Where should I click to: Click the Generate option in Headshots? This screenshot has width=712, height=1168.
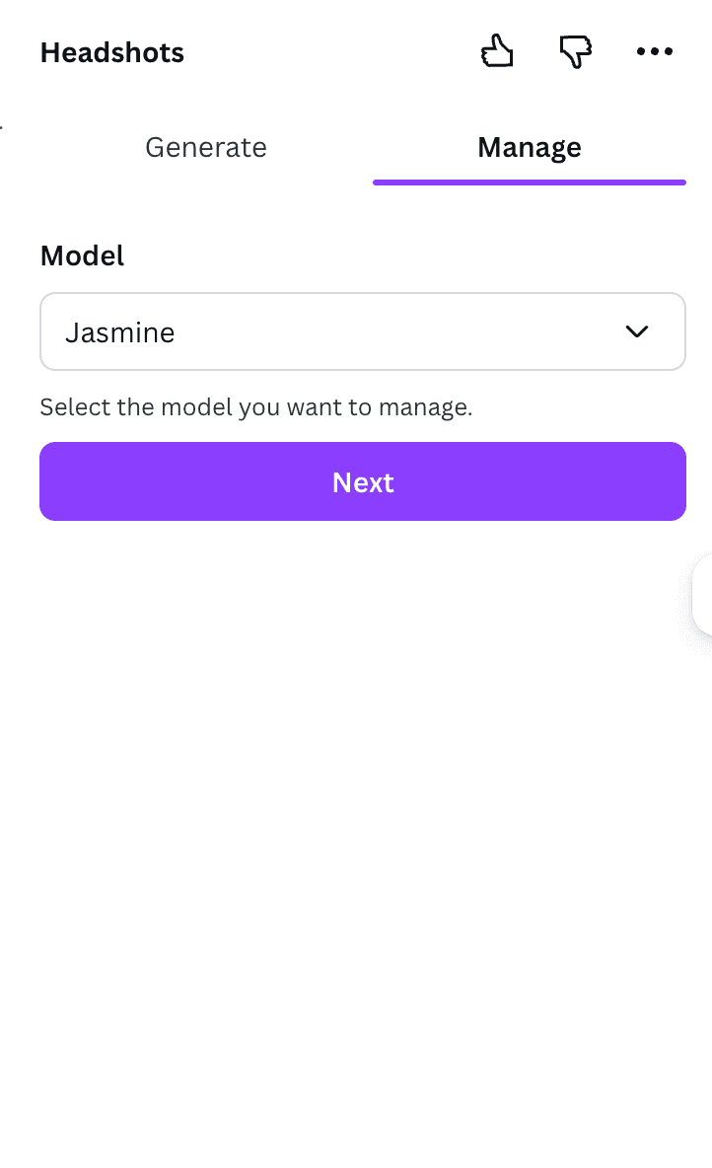pos(205,147)
